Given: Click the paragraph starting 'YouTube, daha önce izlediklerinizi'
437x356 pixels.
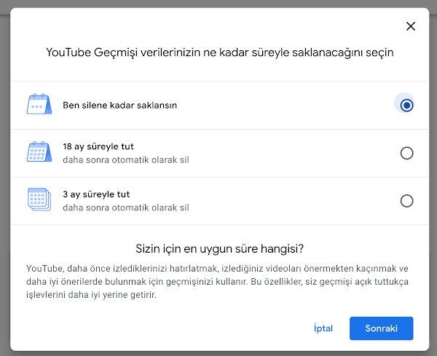Looking at the screenshot, I should (217, 281).
